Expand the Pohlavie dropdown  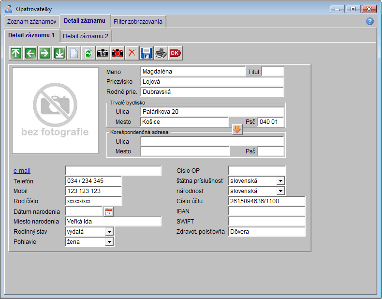109,242
